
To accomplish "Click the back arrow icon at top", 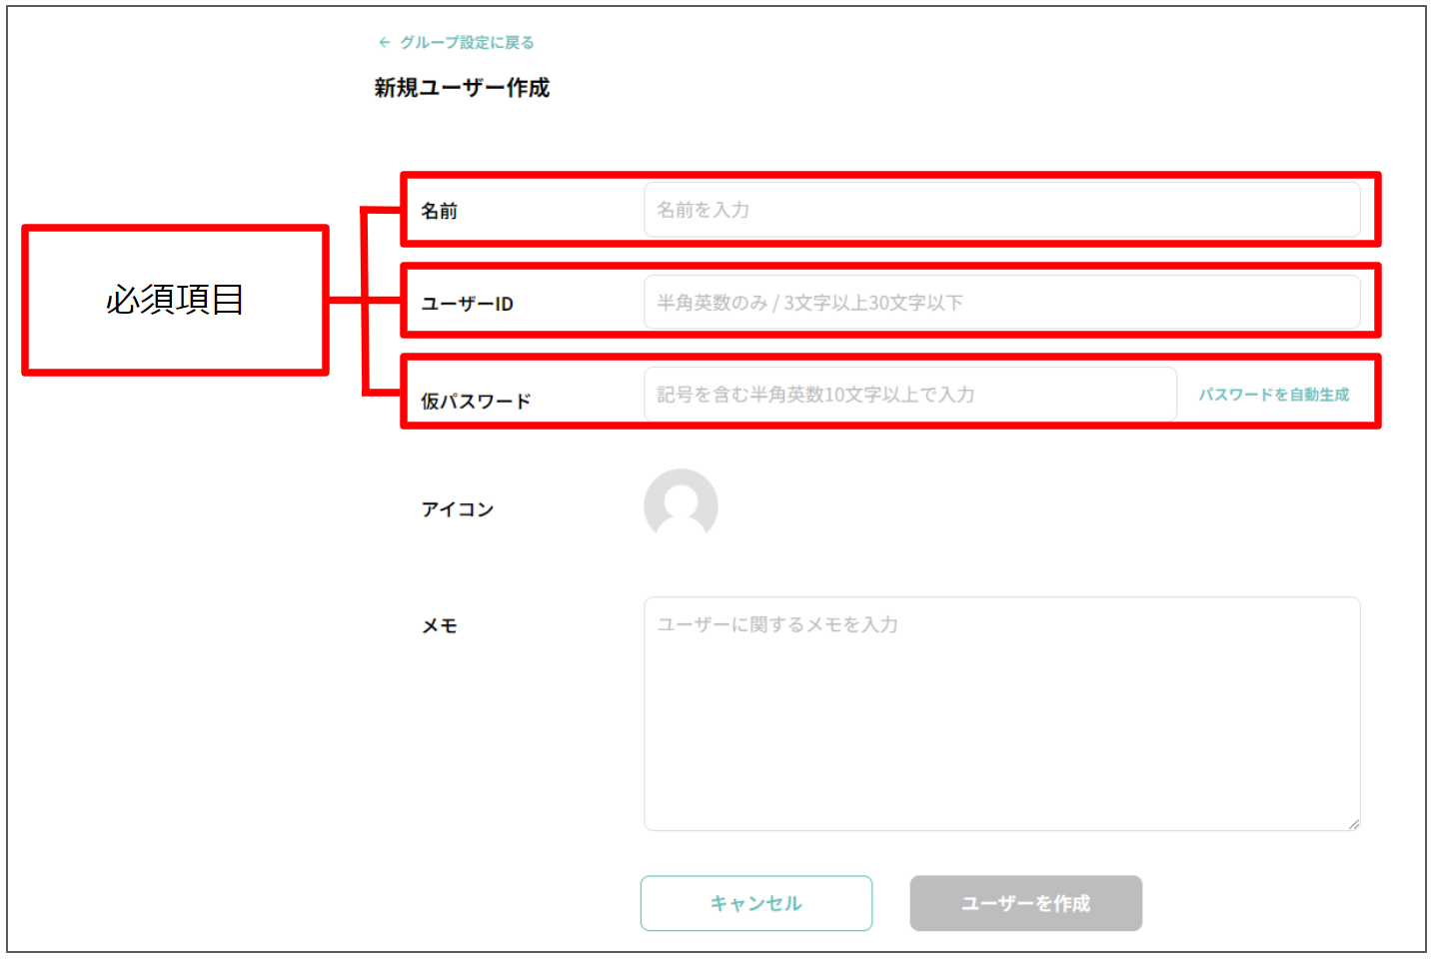I will (x=384, y=43).
